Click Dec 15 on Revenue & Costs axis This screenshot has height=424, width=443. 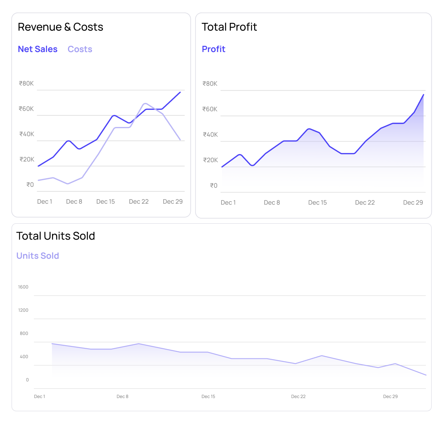click(x=106, y=202)
